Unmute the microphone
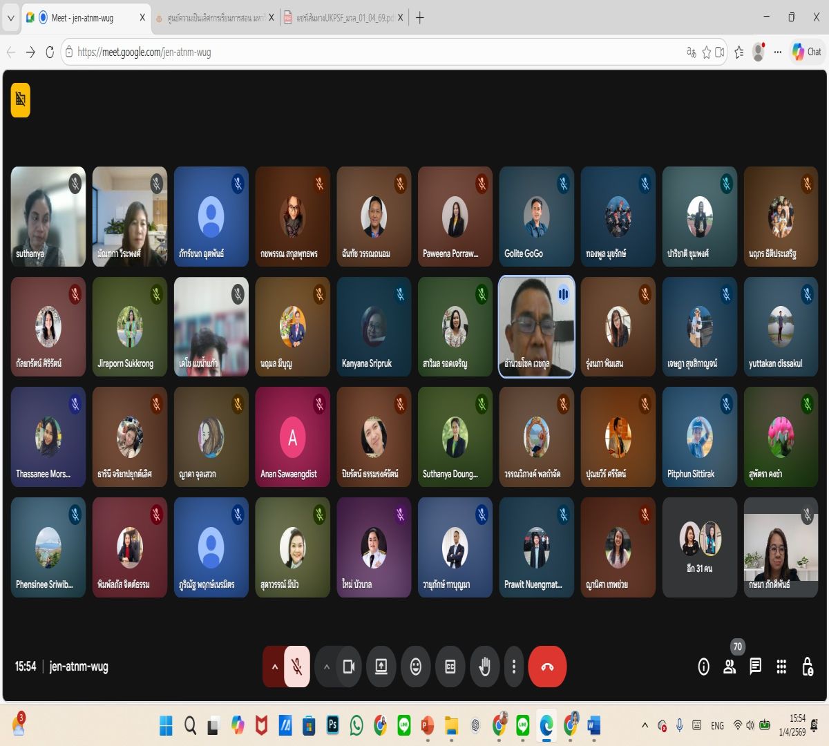 coord(297,667)
